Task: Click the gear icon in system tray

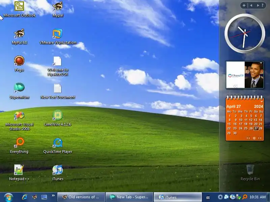Action: [220, 197]
